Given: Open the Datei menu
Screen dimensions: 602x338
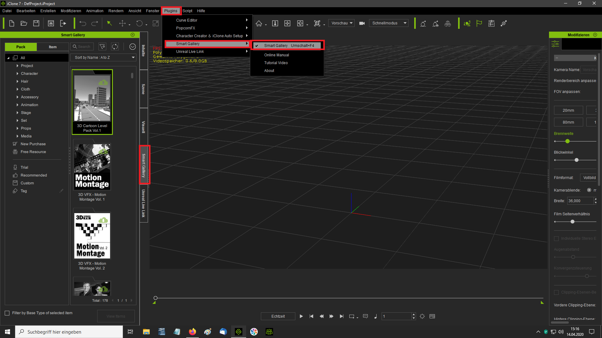Looking at the screenshot, I should click(7, 11).
